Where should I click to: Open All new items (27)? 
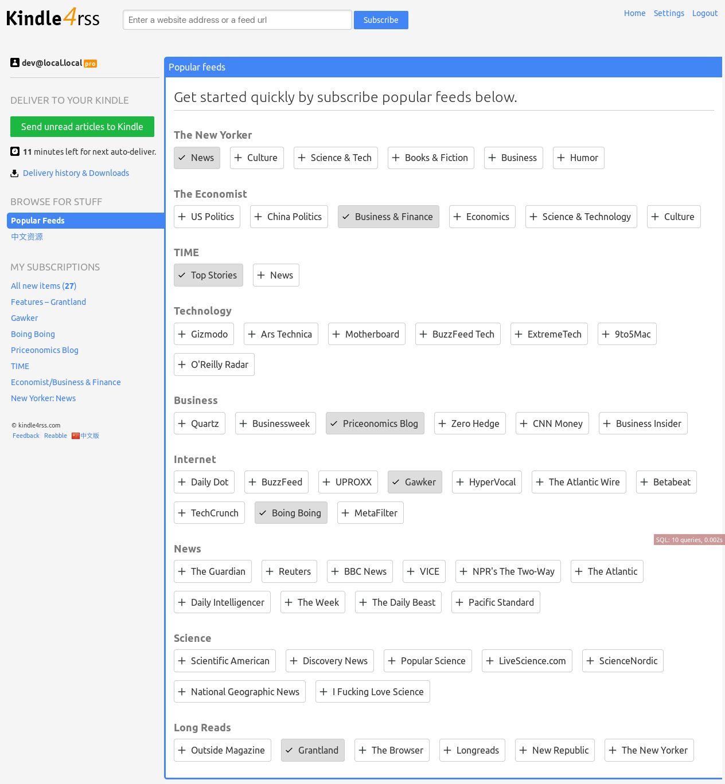(44, 286)
